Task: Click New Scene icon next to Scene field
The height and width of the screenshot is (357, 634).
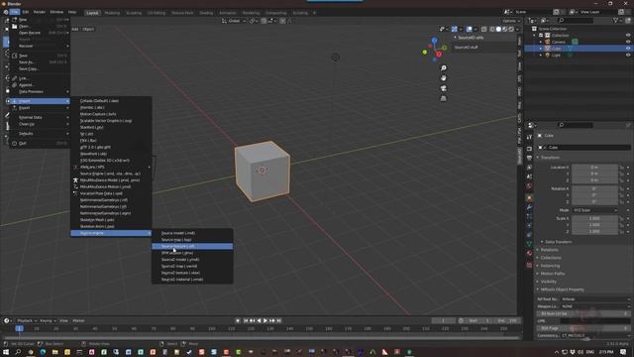Action: pos(557,12)
